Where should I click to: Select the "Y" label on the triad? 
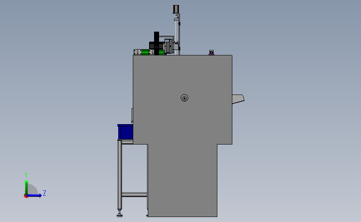(x=26, y=175)
